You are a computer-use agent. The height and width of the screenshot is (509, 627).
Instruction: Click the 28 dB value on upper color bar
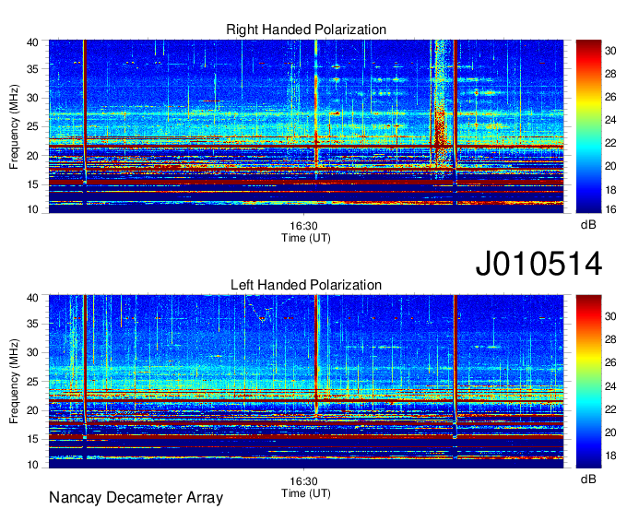click(610, 74)
